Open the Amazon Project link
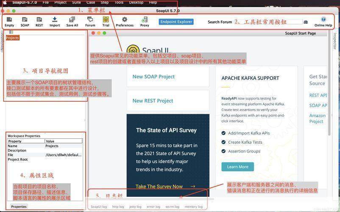 318,118
